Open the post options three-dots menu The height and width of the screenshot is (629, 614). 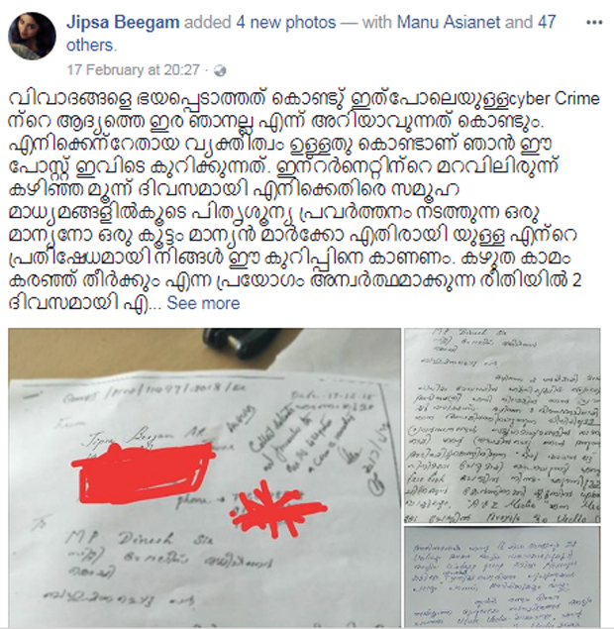point(593,23)
